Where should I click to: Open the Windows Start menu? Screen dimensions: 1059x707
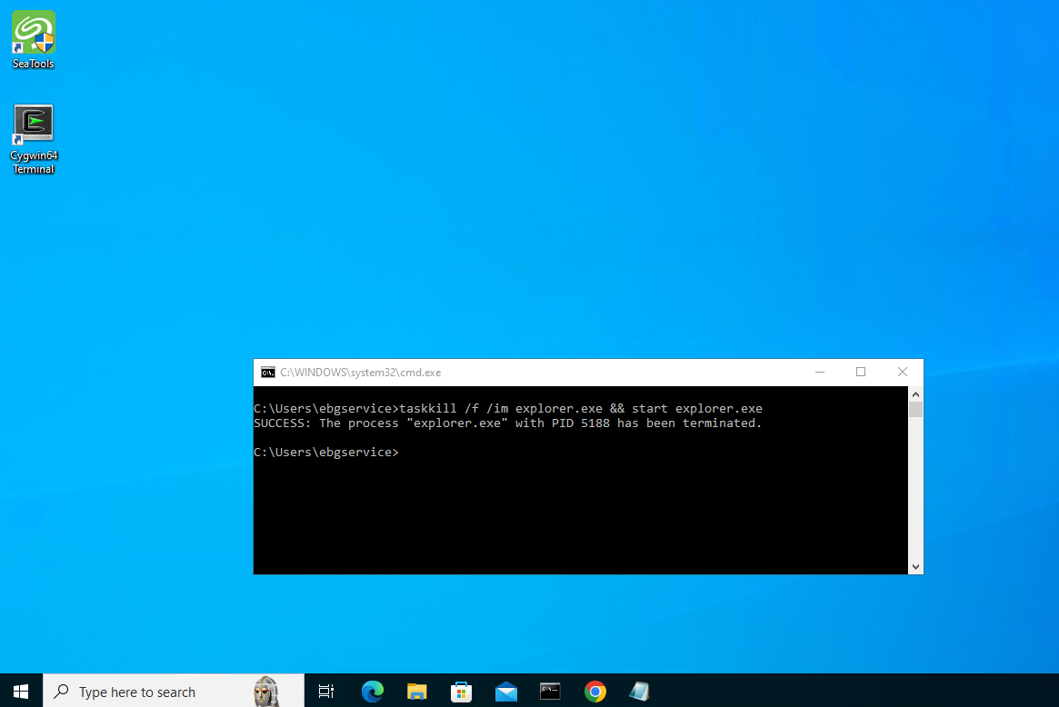(x=21, y=692)
